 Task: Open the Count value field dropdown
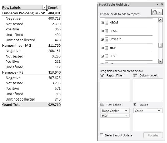coord(159,110)
